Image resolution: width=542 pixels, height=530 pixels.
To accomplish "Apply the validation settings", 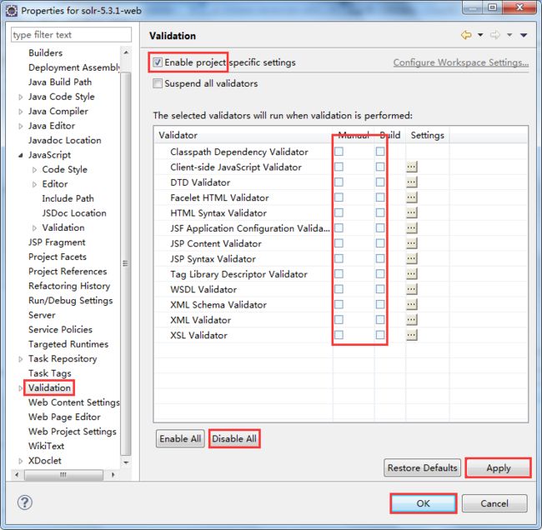I will click(498, 467).
